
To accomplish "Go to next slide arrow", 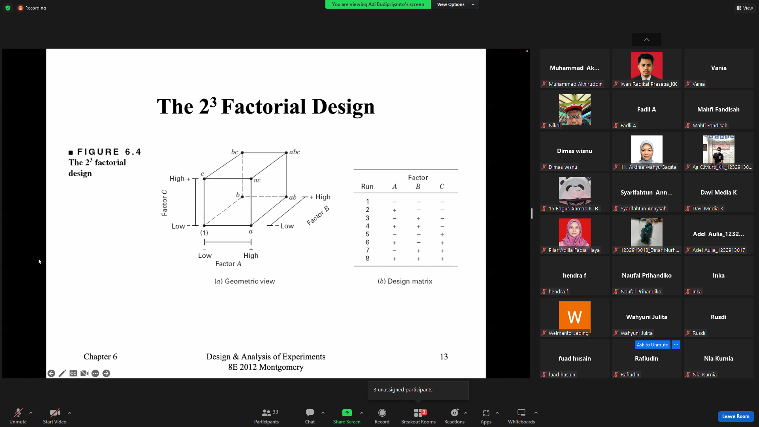I will click(106, 373).
